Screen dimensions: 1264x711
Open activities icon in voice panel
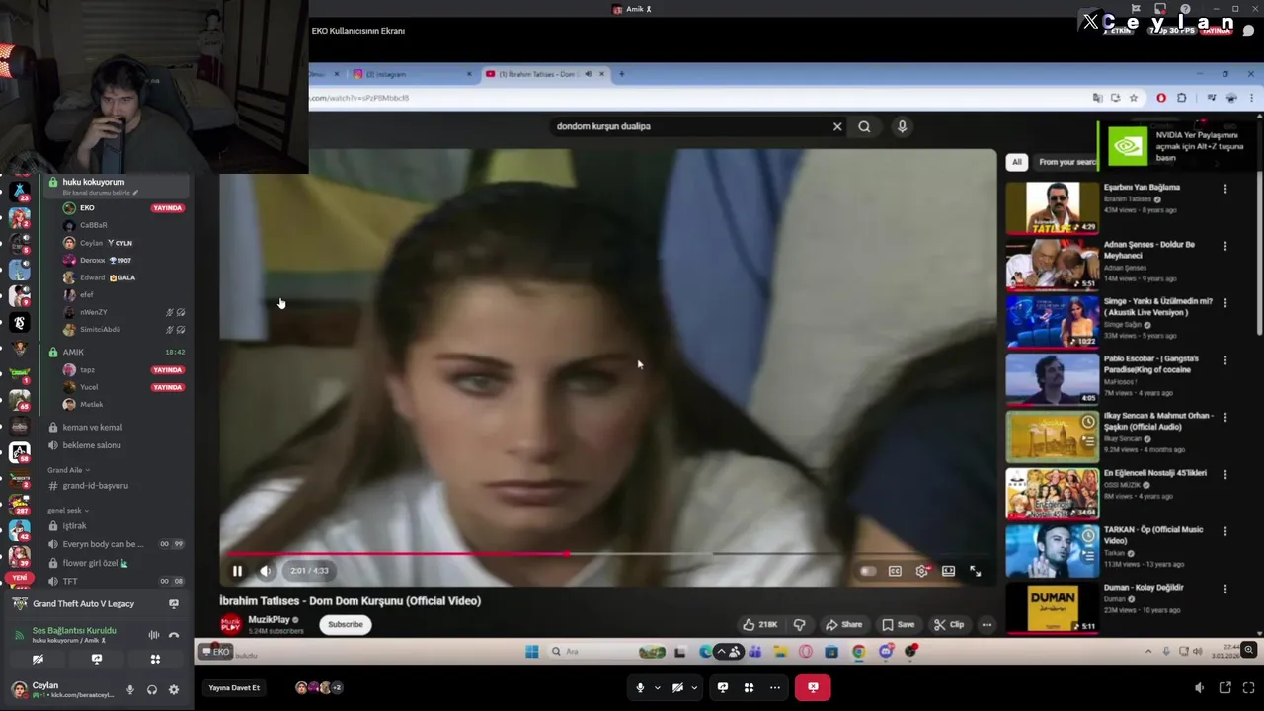click(155, 659)
